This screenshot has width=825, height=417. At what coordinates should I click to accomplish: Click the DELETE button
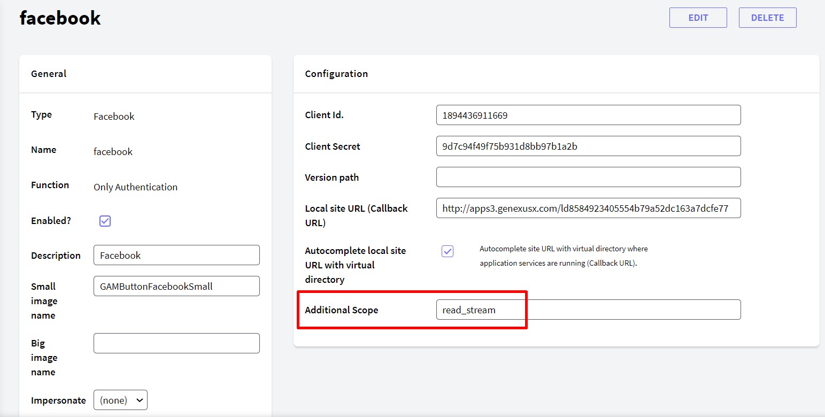point(767,18)
